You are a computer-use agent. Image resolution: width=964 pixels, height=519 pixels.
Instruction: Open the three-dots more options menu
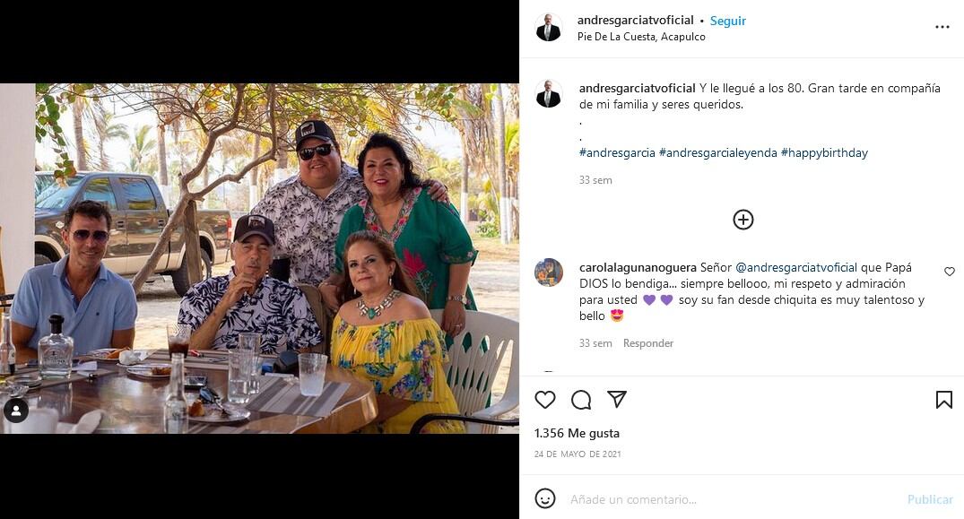click(x=942, y=27)
